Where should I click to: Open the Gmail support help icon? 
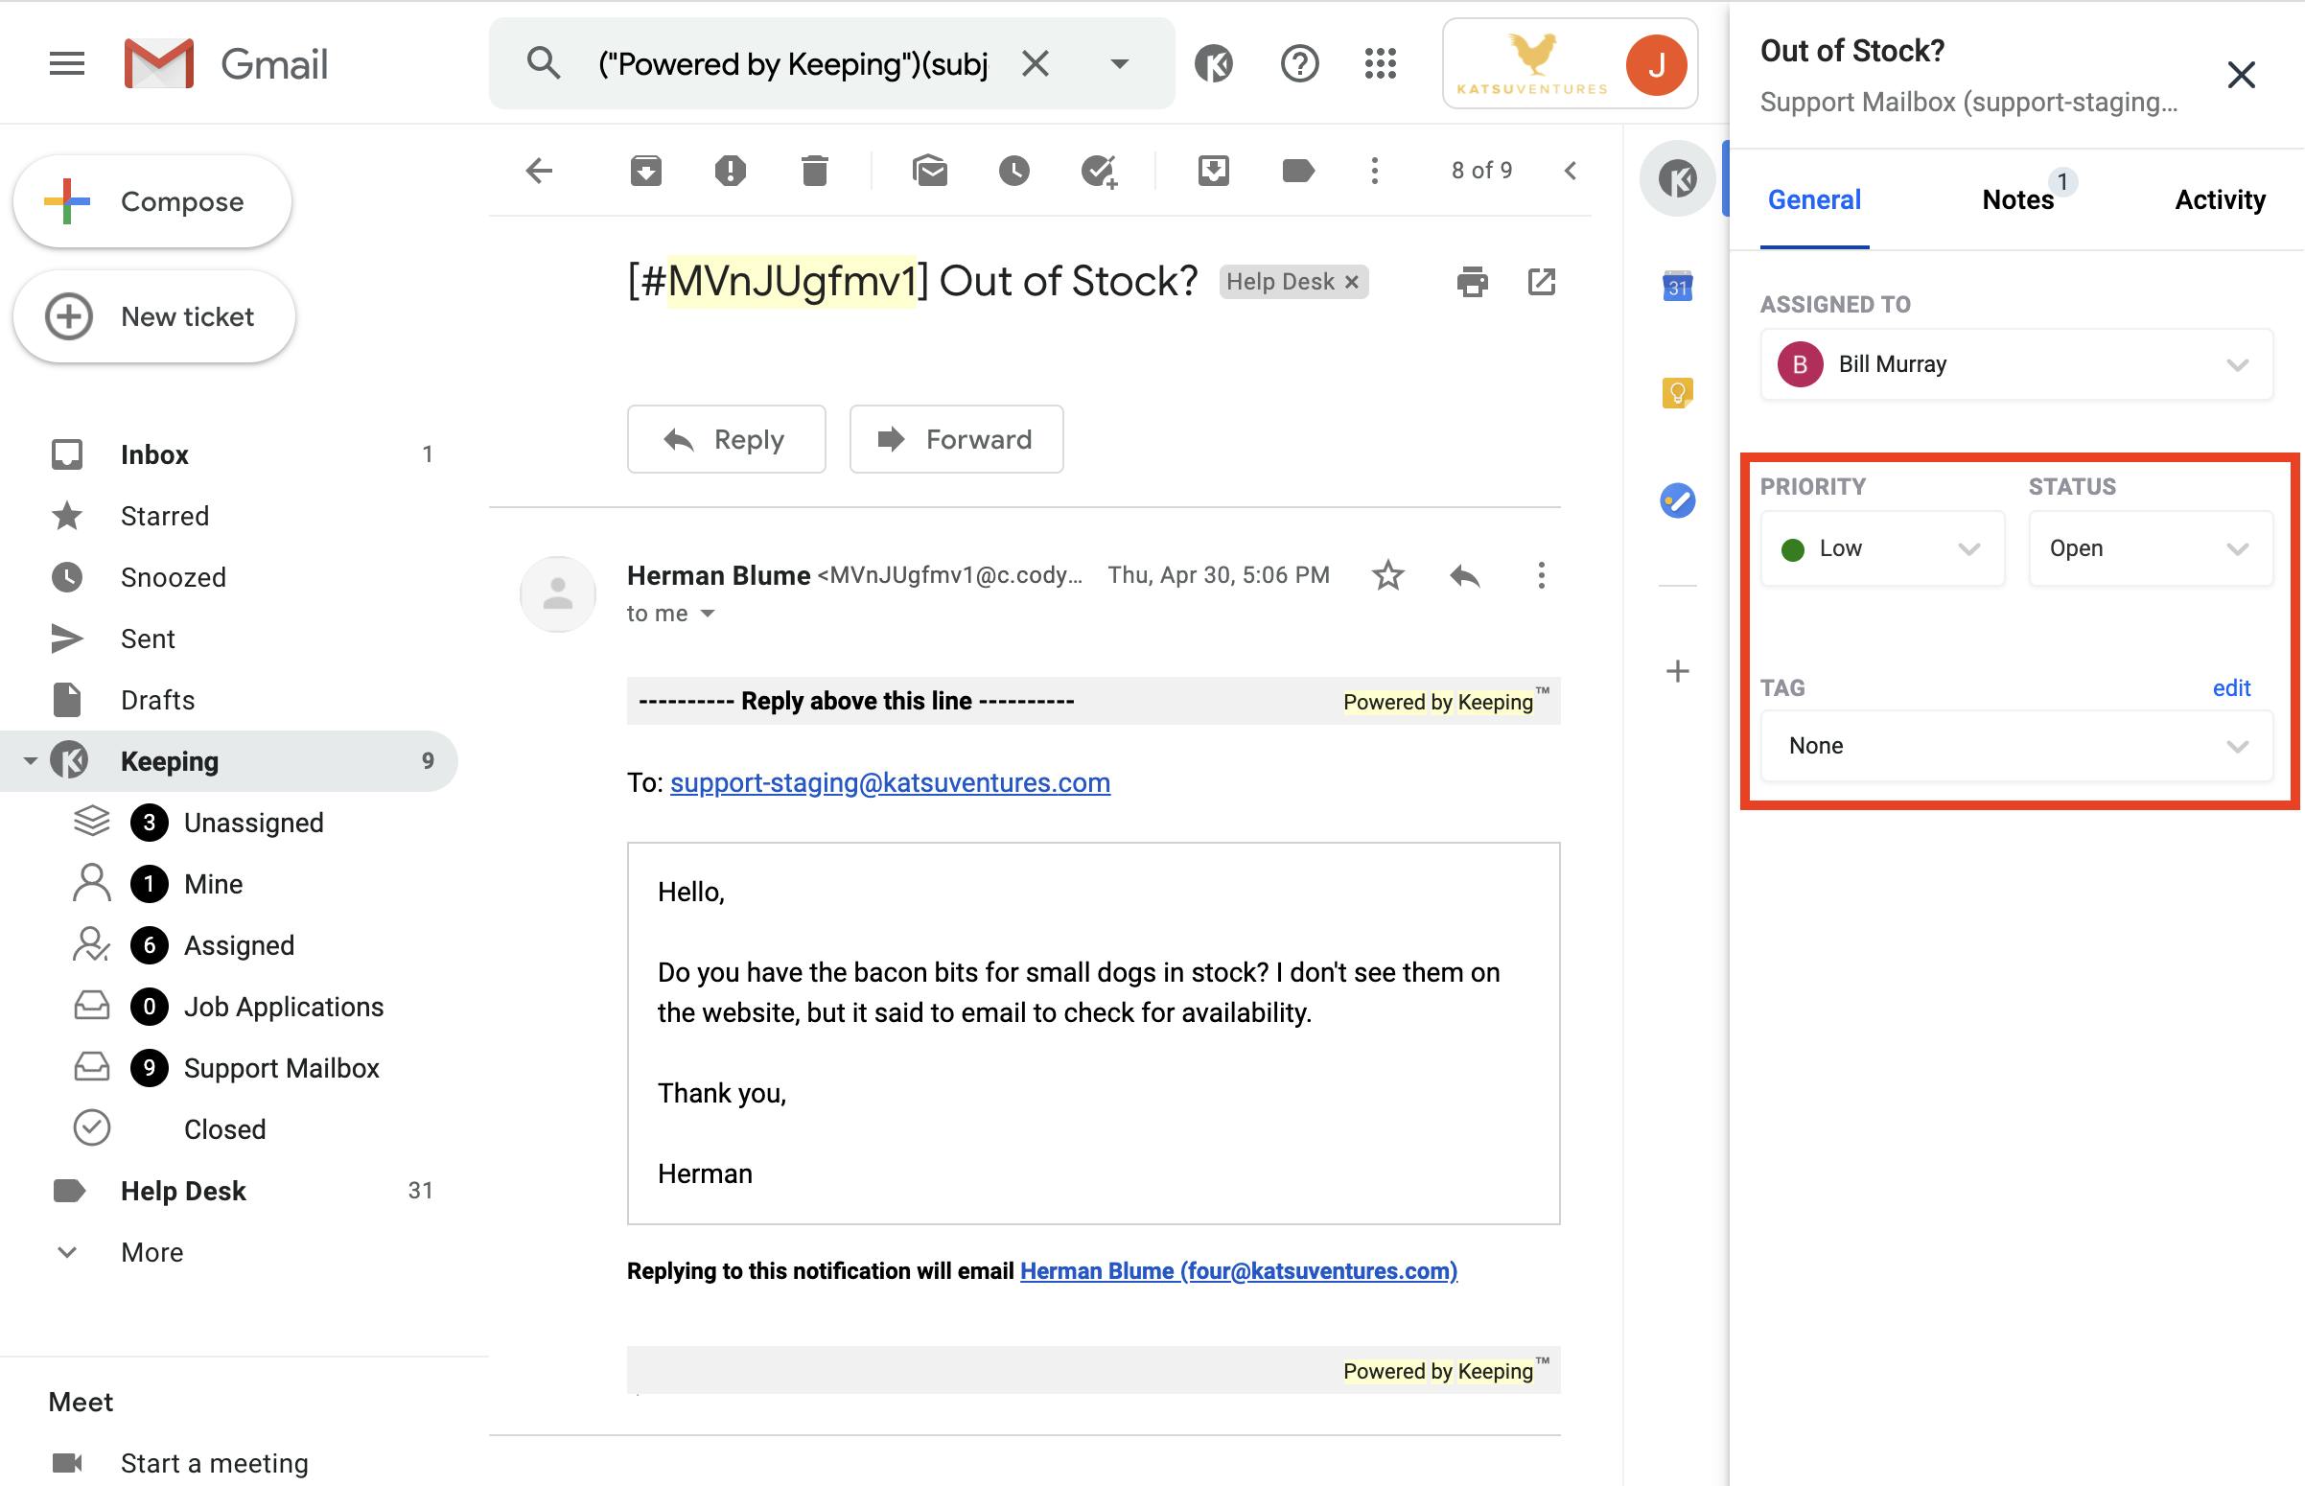(1298, 64)
